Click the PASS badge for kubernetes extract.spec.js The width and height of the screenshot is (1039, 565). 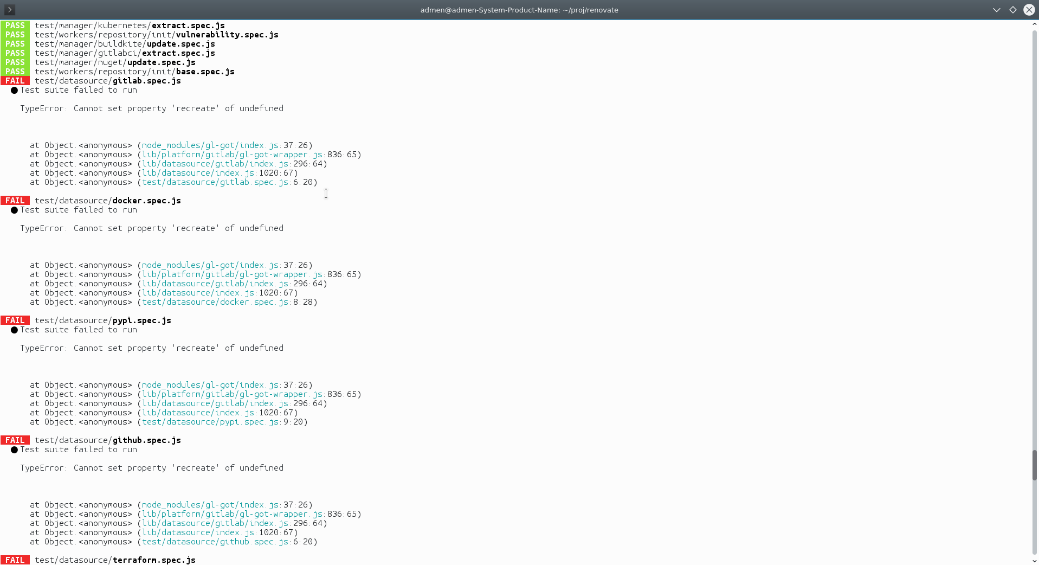pos(15,25)
